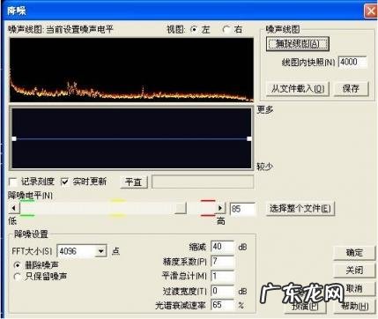Click the 预演(P) preview button
The height and width of the screenshot is (319, 378).
click(x=306, y=307)
